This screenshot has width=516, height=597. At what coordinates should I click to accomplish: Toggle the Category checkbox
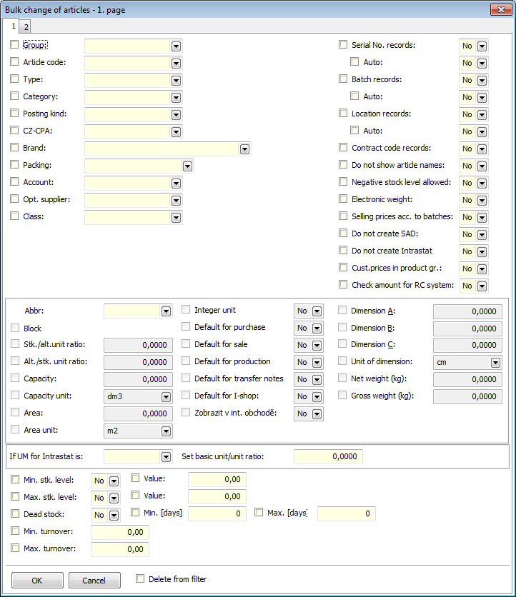[x=14, y=96]
